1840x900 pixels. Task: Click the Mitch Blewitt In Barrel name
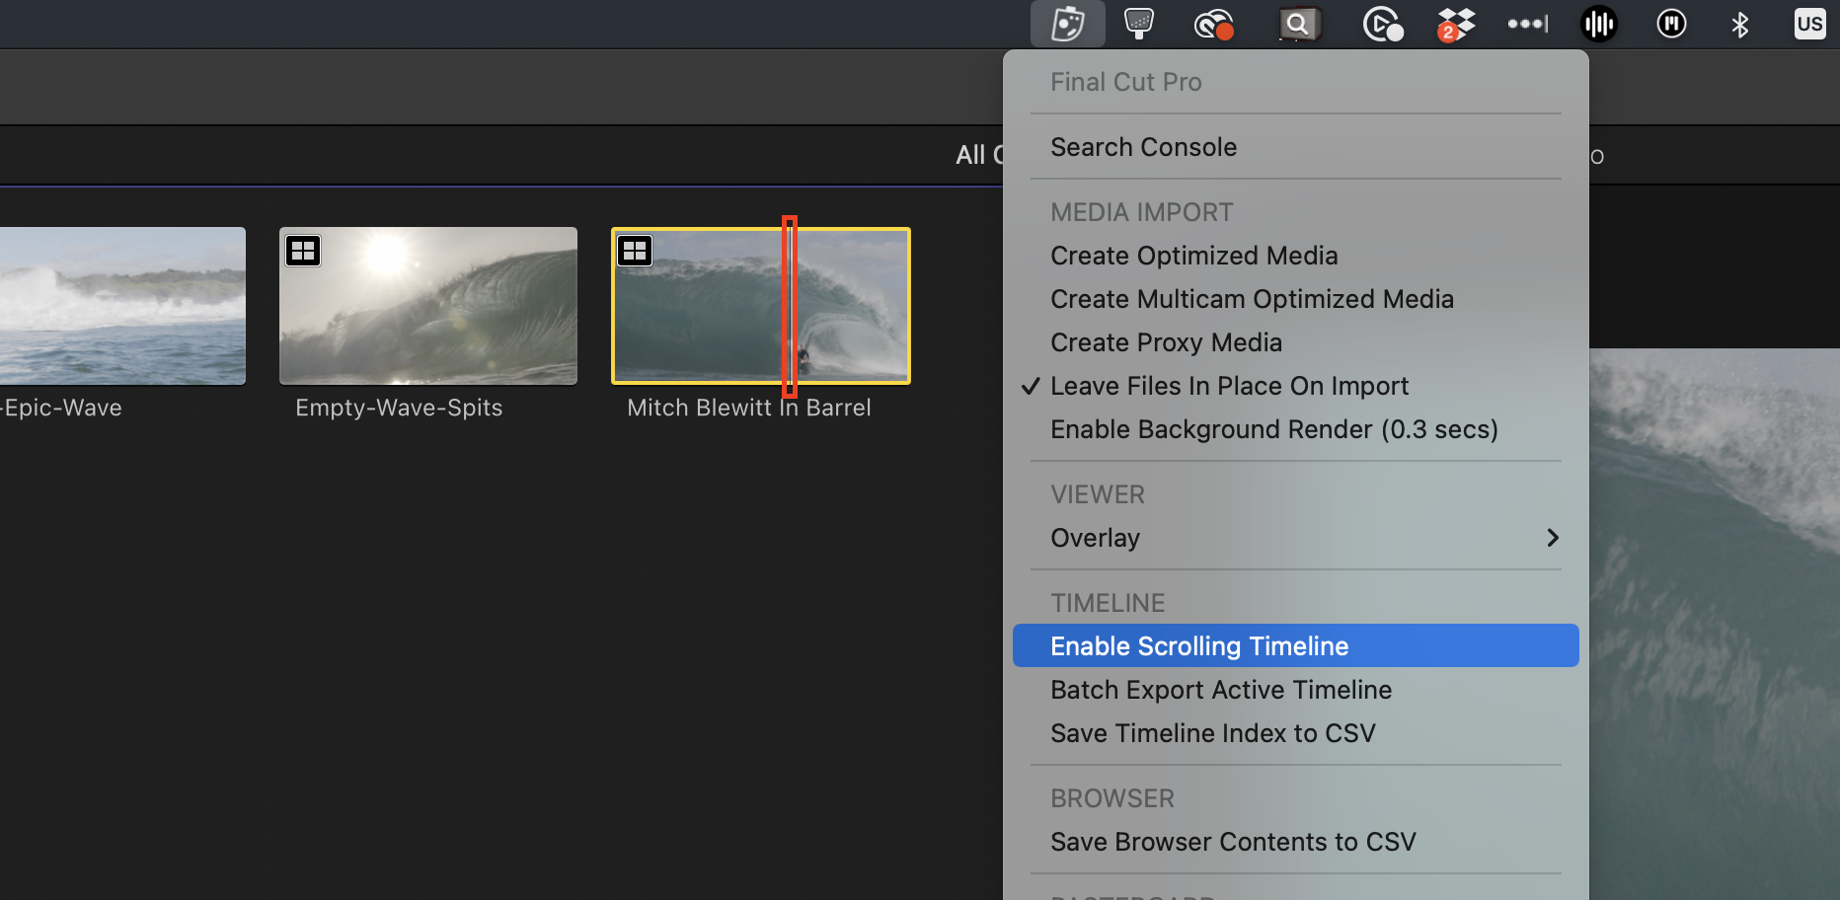coord(749,408)
